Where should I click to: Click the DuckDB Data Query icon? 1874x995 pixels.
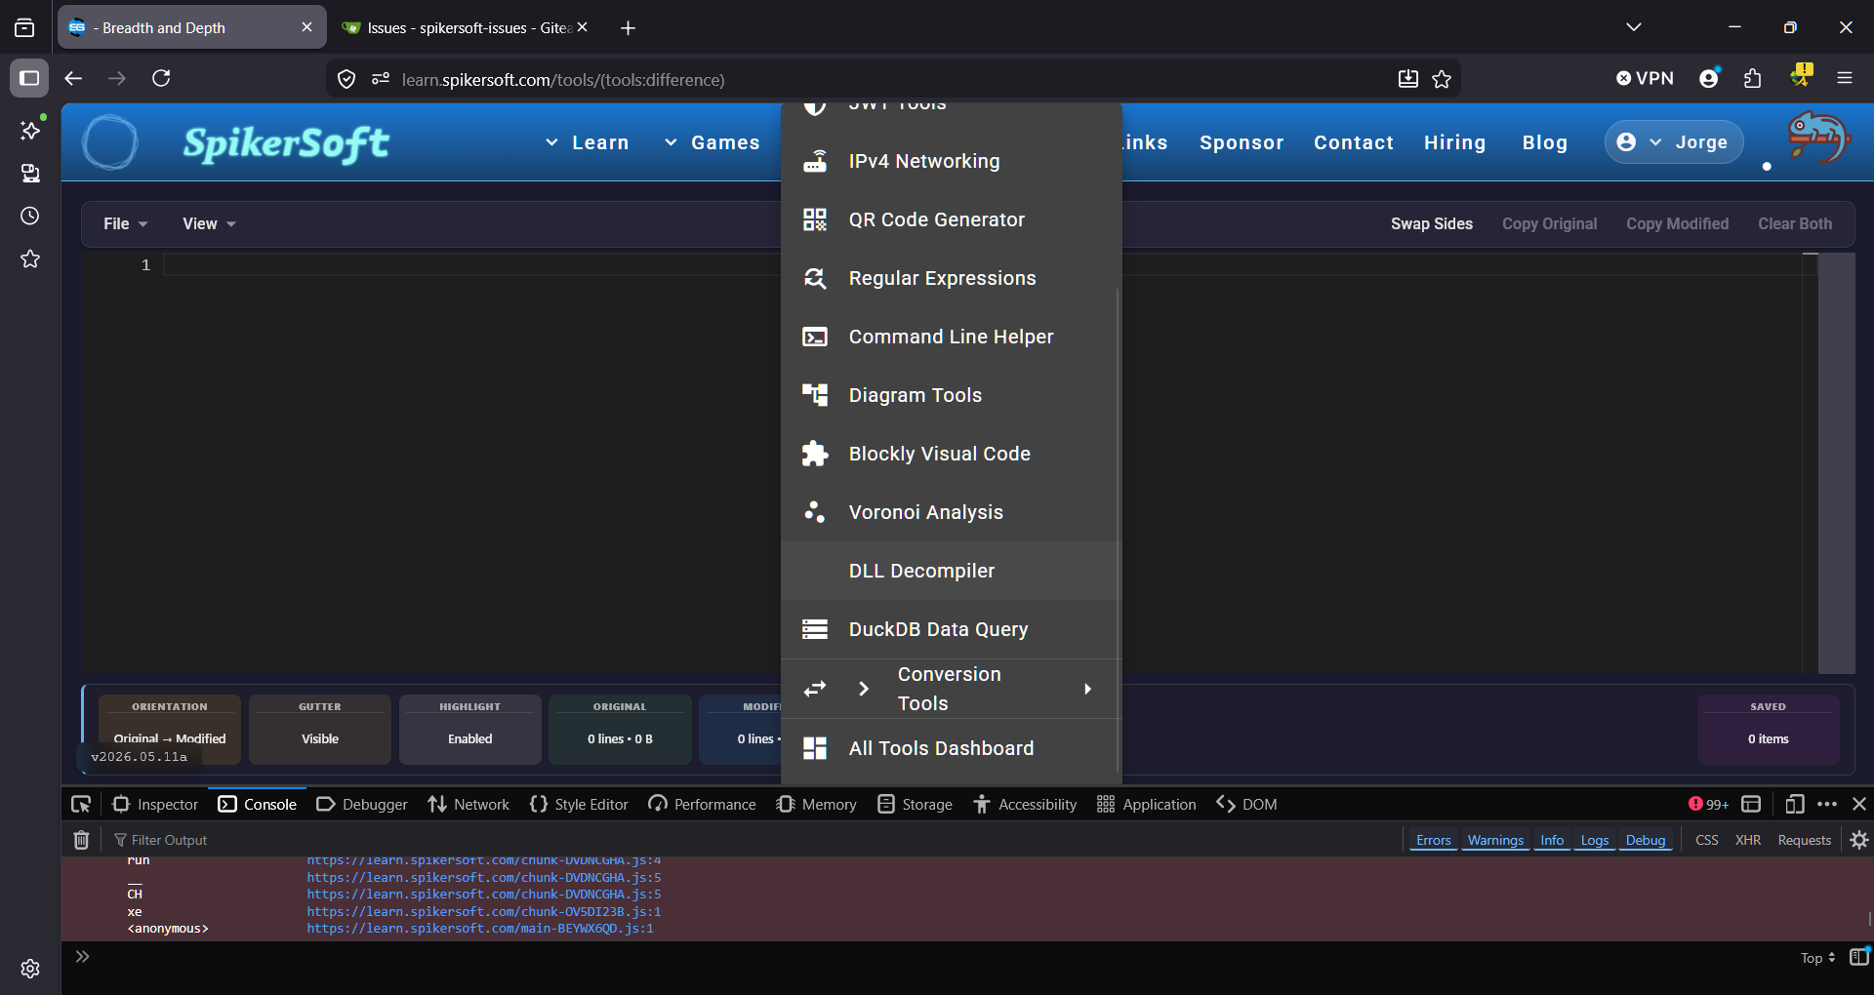[815, 629]
